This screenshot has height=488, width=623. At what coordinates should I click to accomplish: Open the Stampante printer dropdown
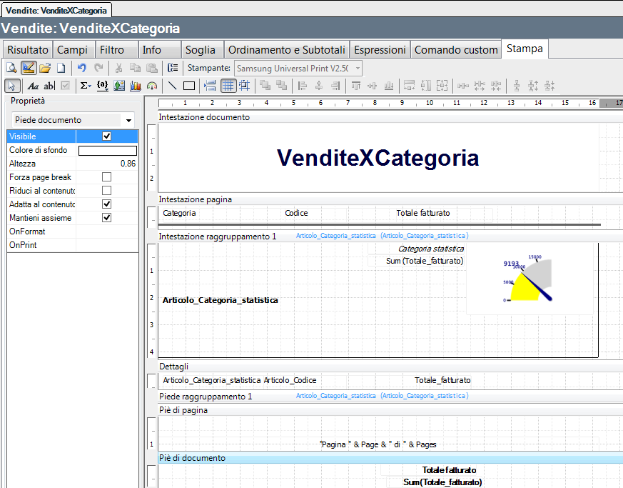357,69
